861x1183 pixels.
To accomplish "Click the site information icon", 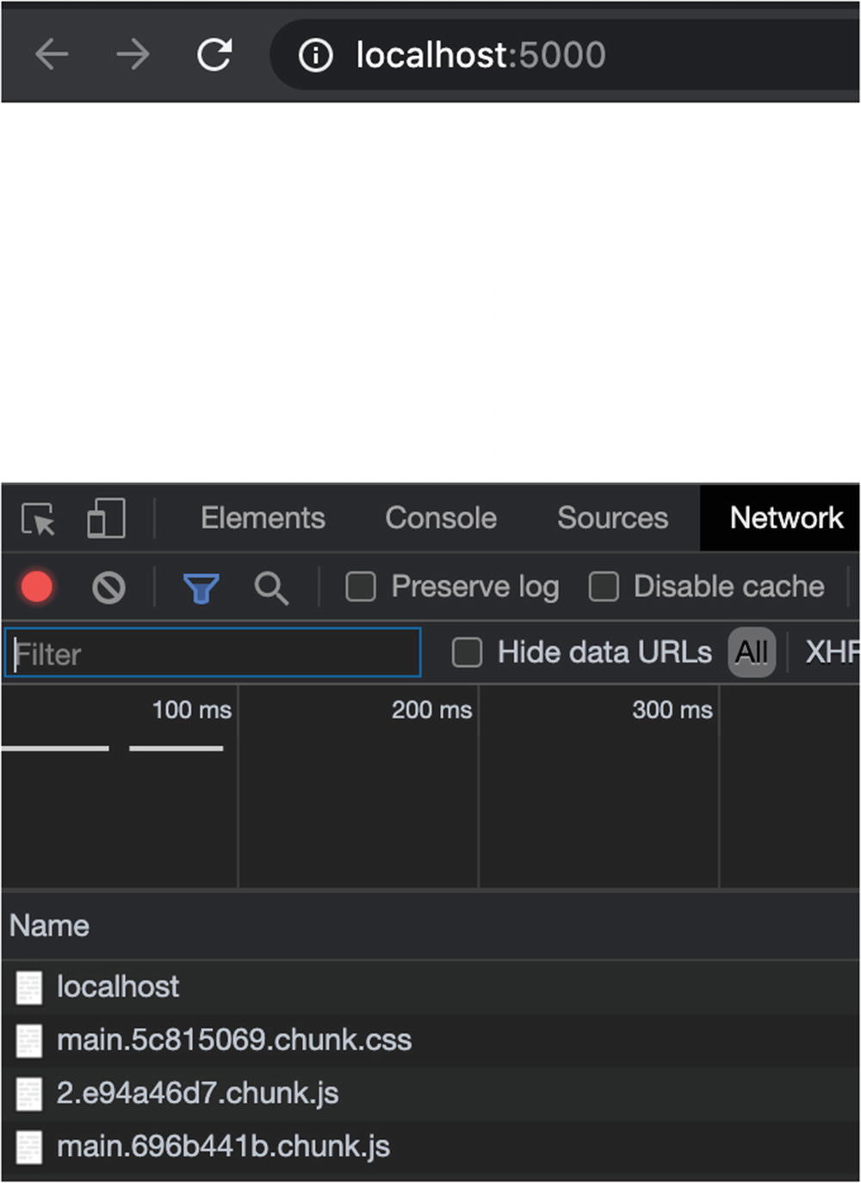I will pos(315,56).
